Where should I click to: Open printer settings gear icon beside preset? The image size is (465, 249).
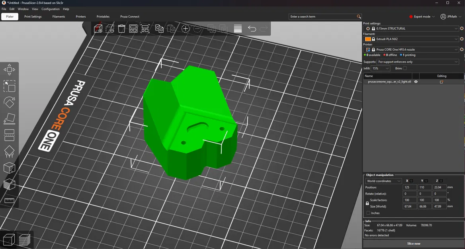tap(462, 49)
